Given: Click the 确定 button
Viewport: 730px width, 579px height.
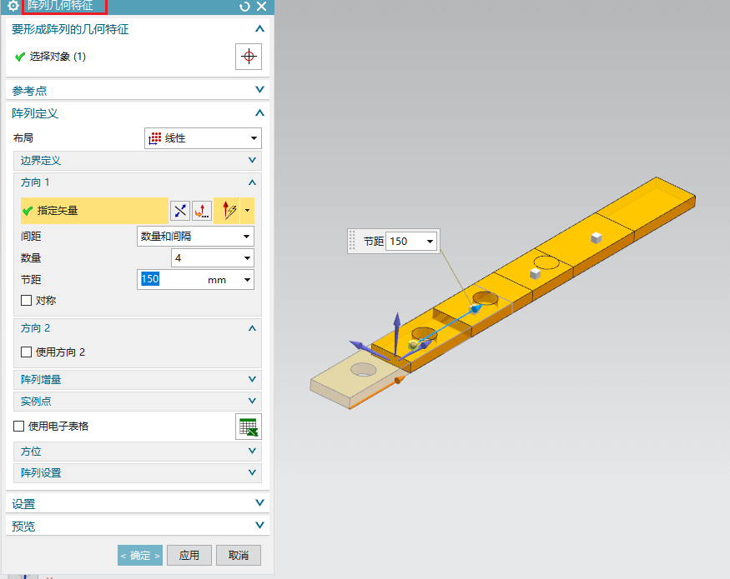Looking at the screenshot, I should point(140,556).
